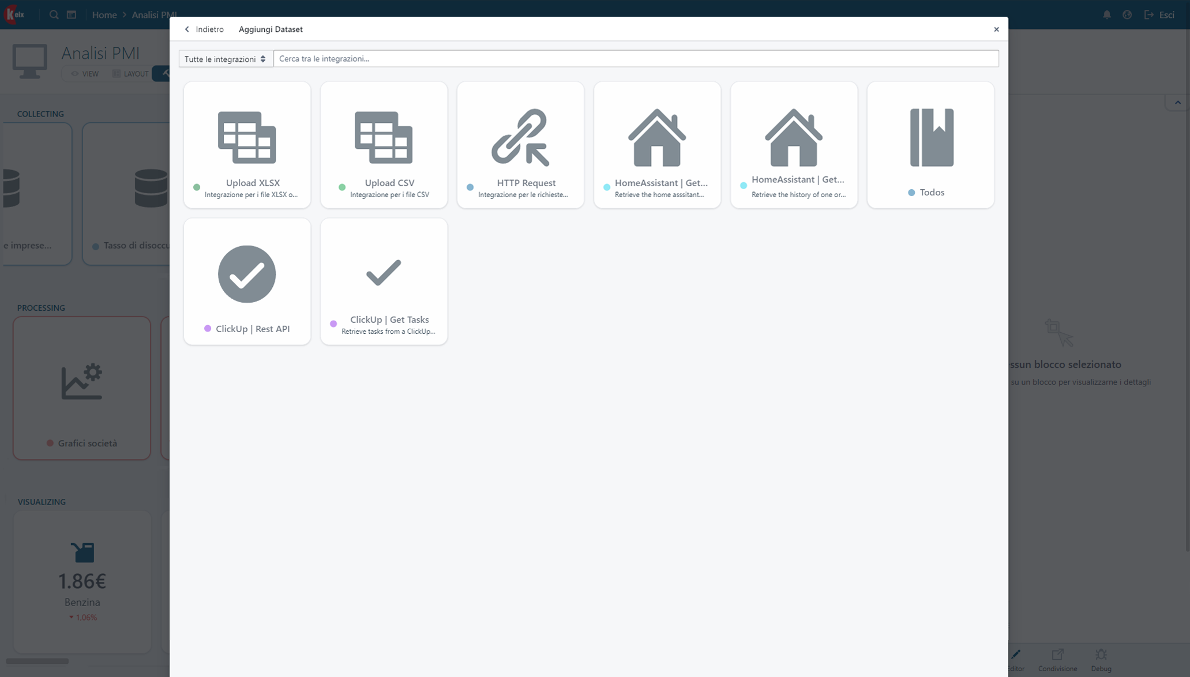Screen dimensions: 1190x677
Task: Click Retrieve the history of one description
Action: tap(798, 195)
